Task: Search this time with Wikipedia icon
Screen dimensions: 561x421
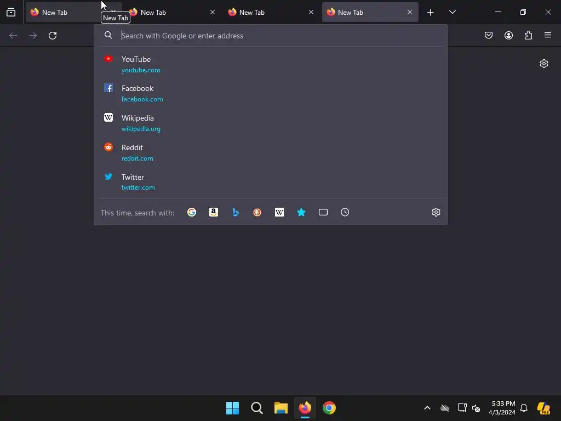Action: [x=279, y=212]
